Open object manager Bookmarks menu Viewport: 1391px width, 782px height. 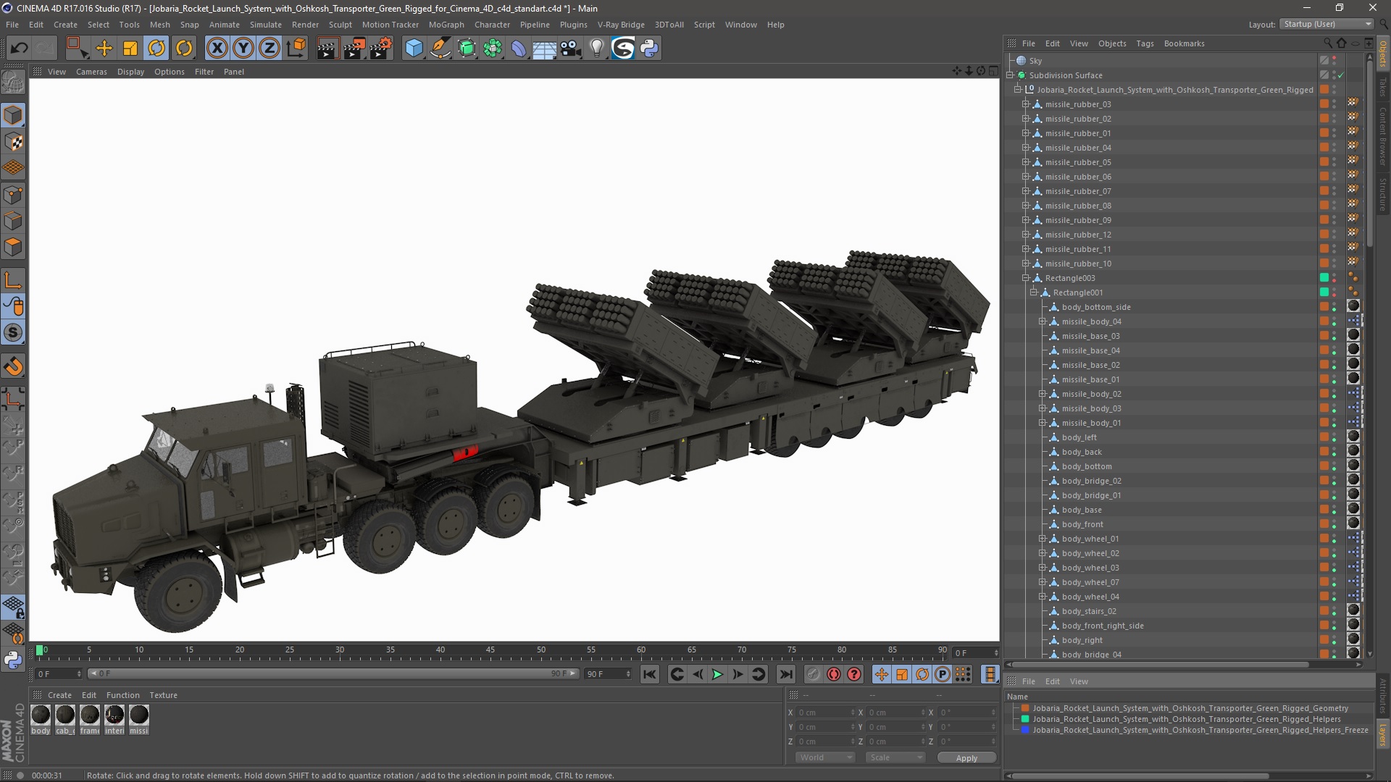tap(1184, 43)
